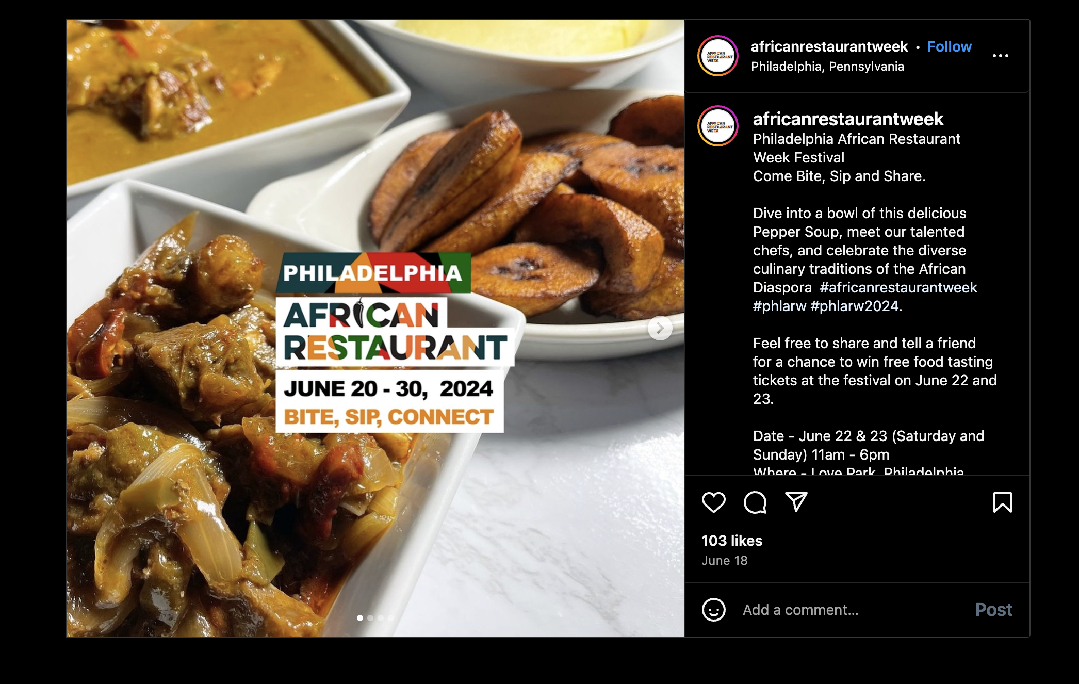View the 103 likes list
Image resolution: width=1079 pixels, height=684 pixels.
(x=732, y=541)
